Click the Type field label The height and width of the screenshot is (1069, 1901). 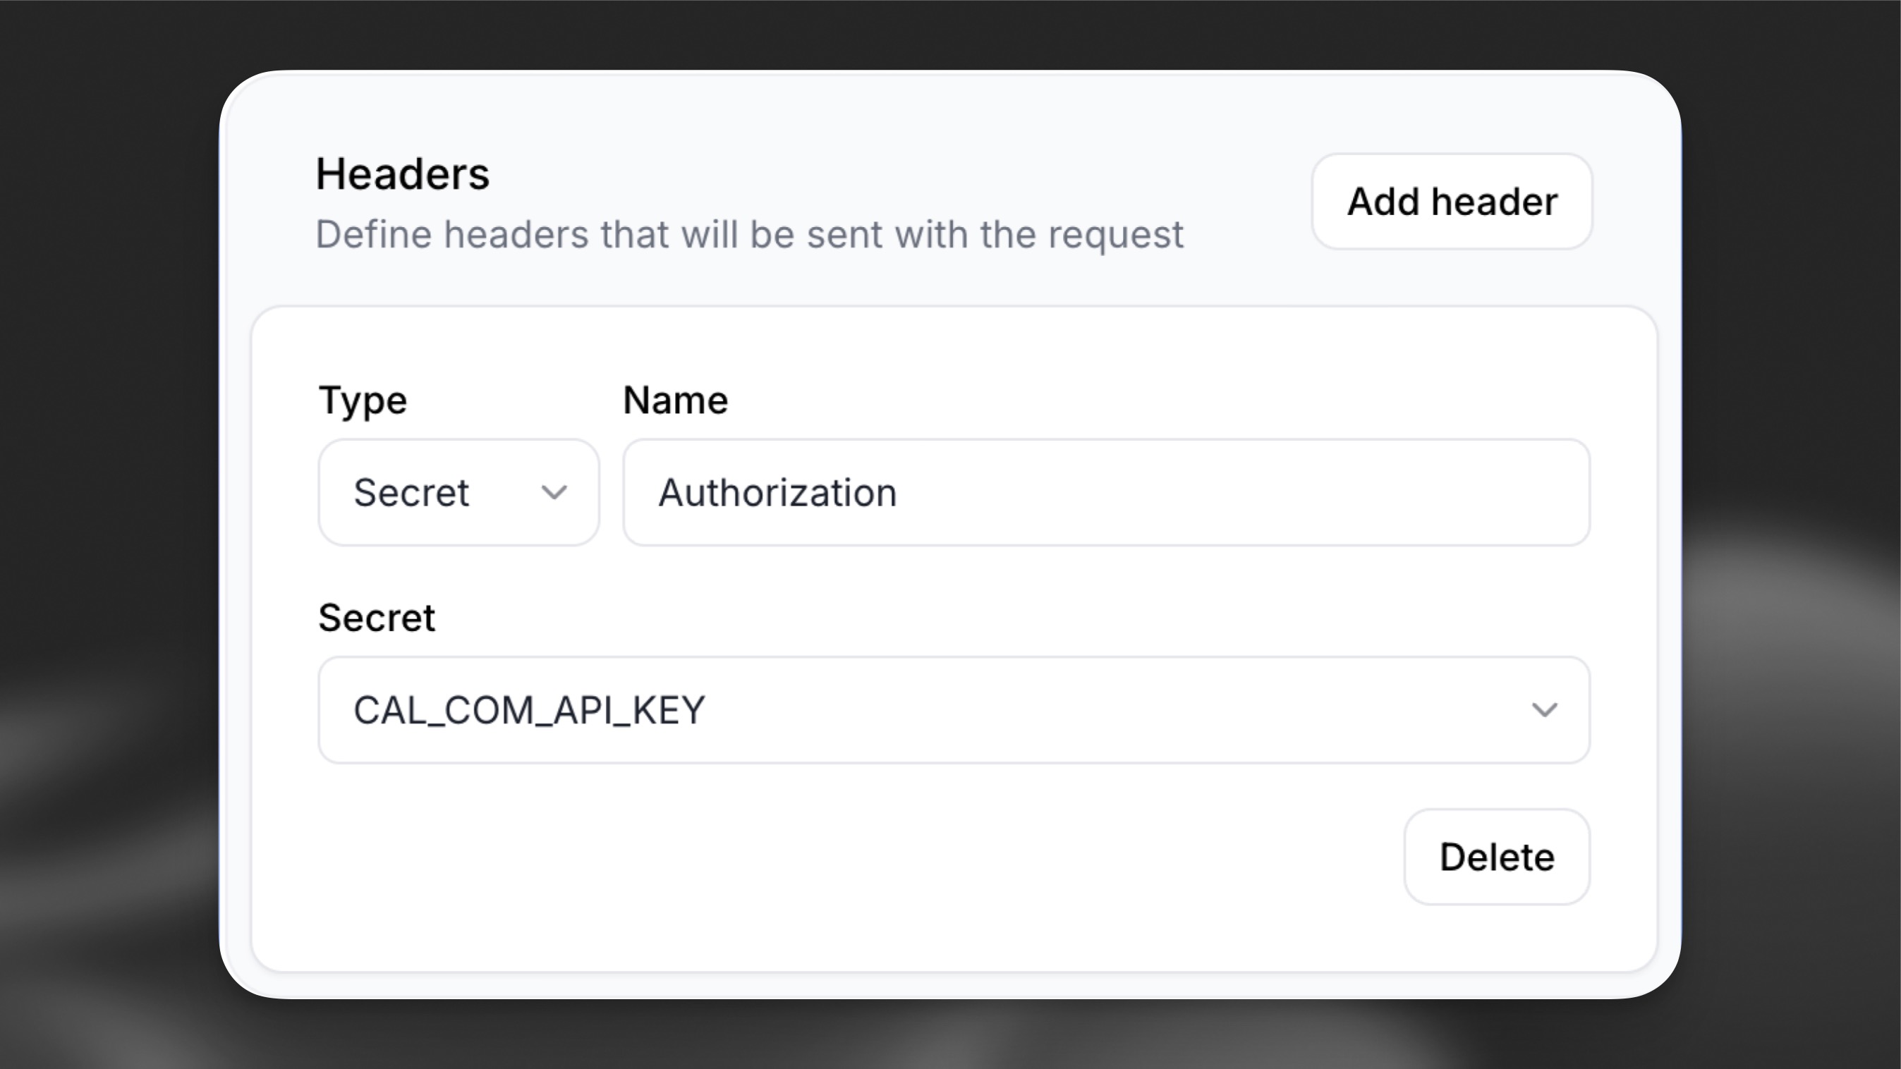click(363, 401)
